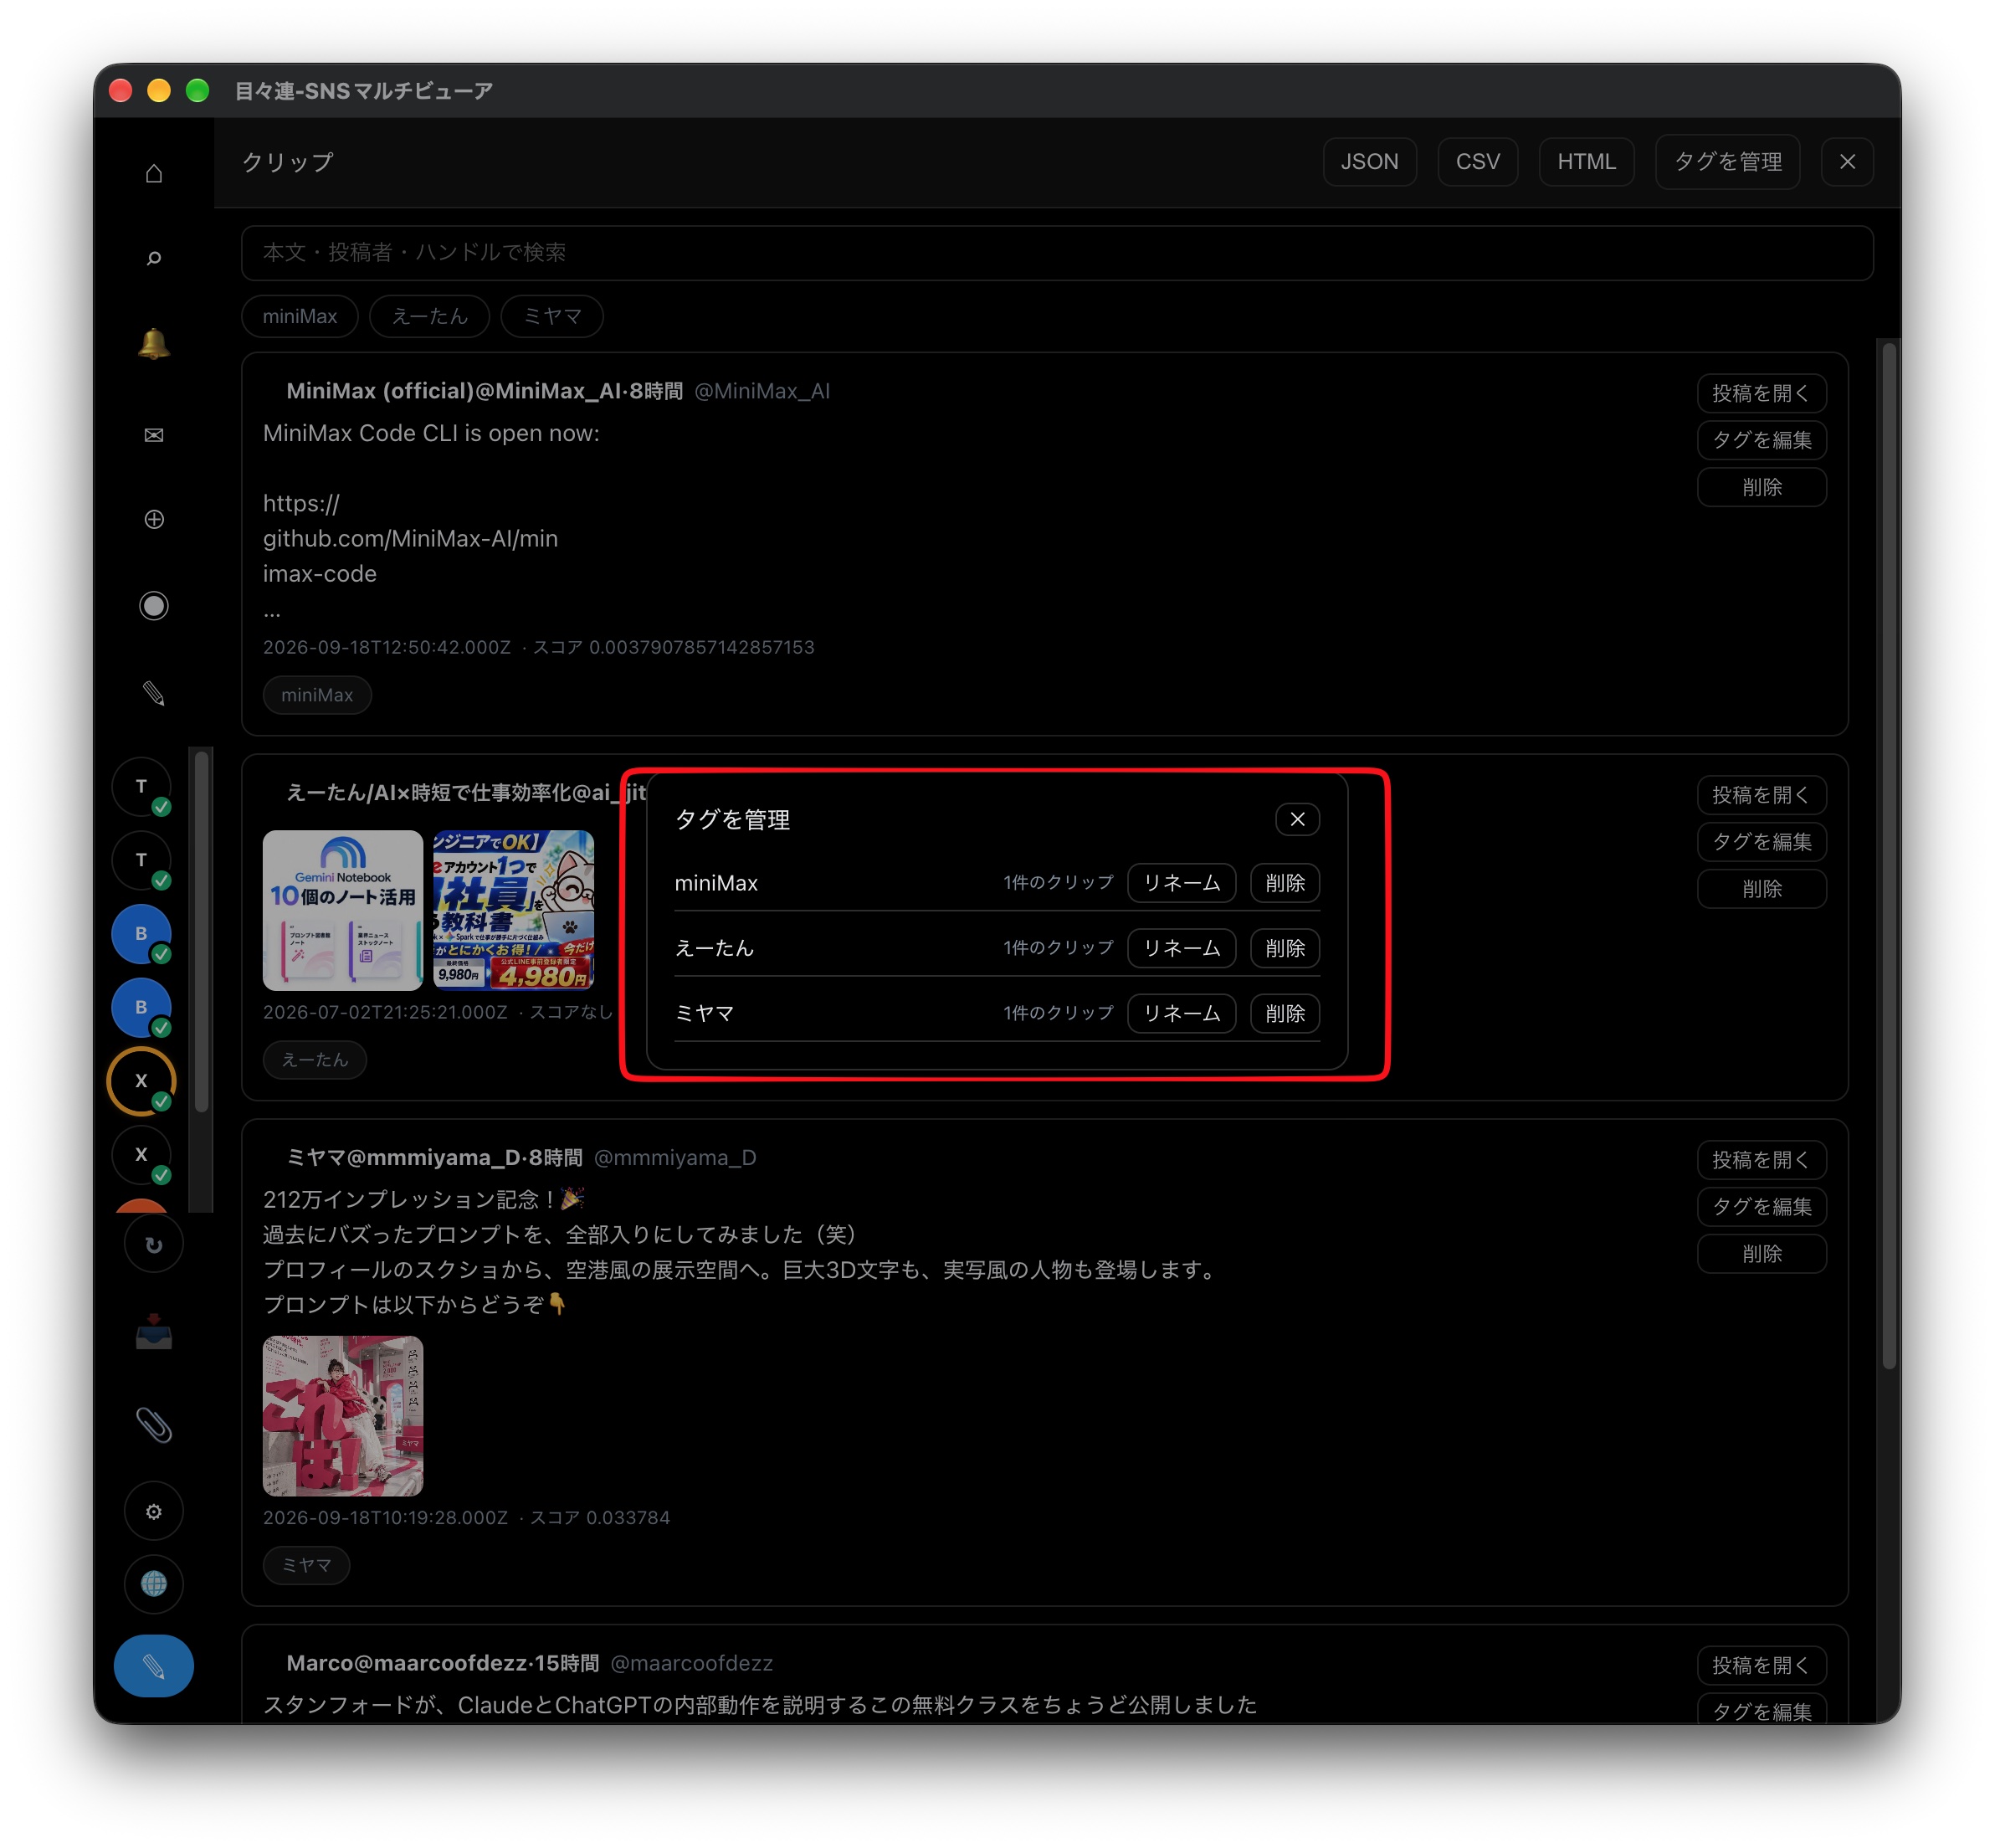
Task: Delete the ミヤマ tag in dialog
Action: [1285, 1013]
